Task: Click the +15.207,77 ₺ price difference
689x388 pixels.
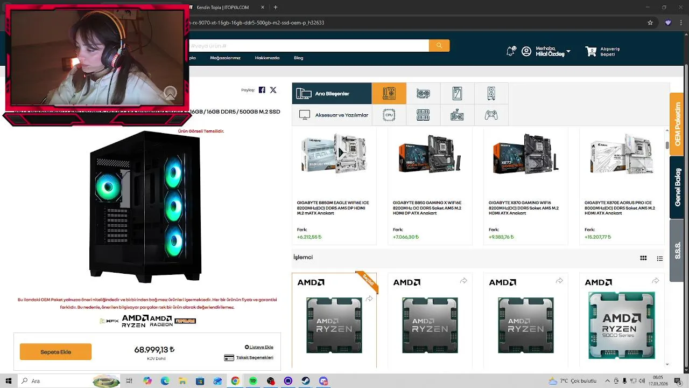Action: [x=598, y=237]
